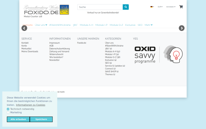Open the Datenschutzerklärung link
Screen dimensions: 206x129
59,49
